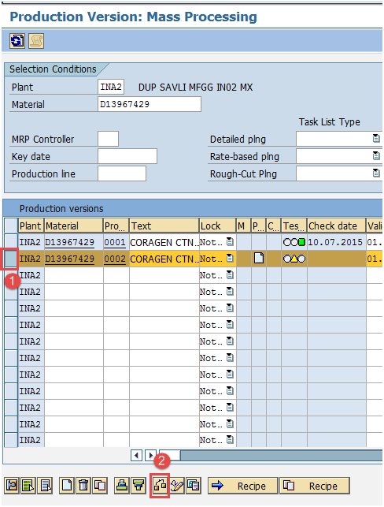Click the copy rows icon beside trash
This screenshot has width=384, height=507.
(100, 486)
